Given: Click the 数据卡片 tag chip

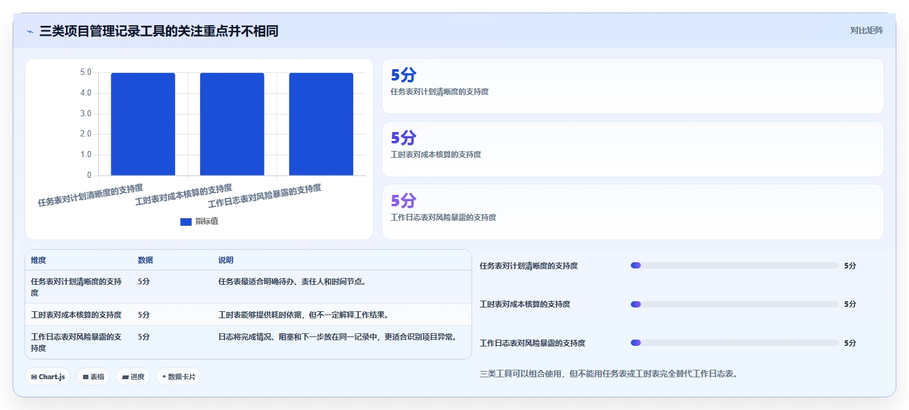Looking at the screenshot, I should (x=179, y=377).
